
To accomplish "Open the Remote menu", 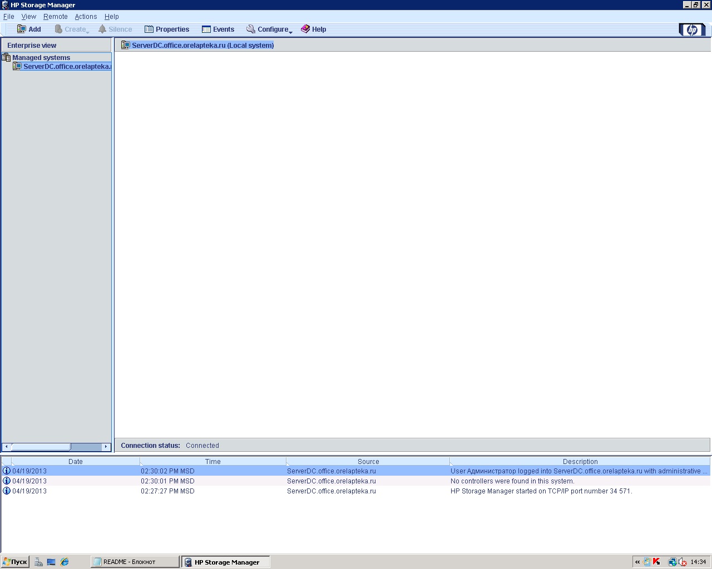I will pyautogui.click(x=56, y=17).
